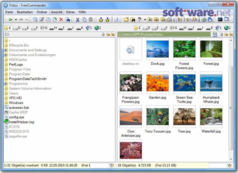This screenshot has height=173, width=238.
Task: Select drive C in left drive bar
Action: [8, 28]
